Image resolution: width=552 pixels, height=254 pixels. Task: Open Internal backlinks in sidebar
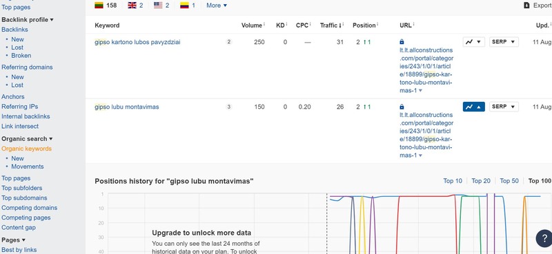coord(26,116)
